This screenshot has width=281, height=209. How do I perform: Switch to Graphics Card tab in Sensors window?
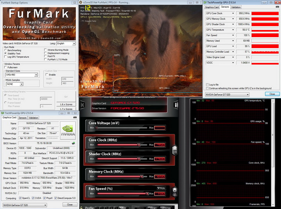pyautogui.click(x=212, y=7)
